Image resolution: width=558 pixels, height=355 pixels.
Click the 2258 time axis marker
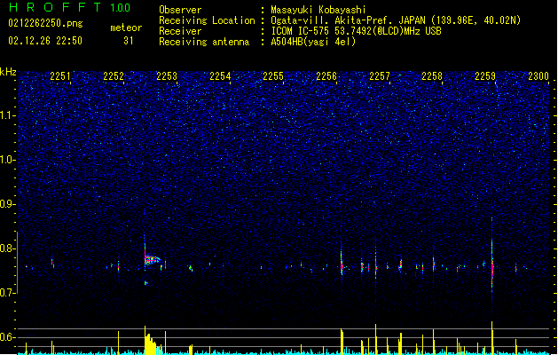[x=432, y=76]
